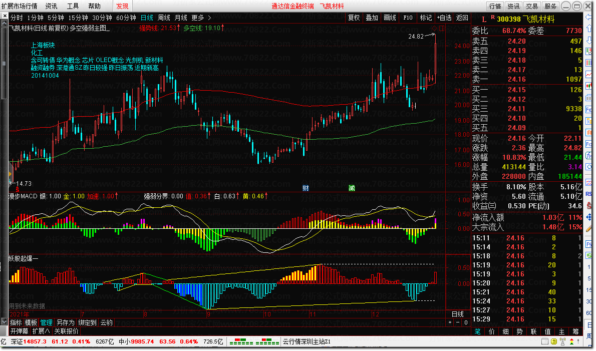The height and width of the screenshot is (351, 596).
Task: Click the line trend chart sidebar icon
Action: (589, 75)
